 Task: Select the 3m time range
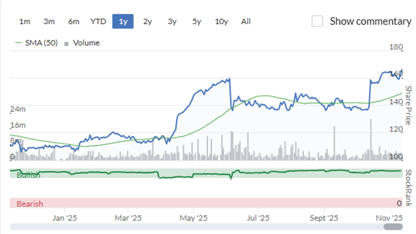(x=49, y=21)
